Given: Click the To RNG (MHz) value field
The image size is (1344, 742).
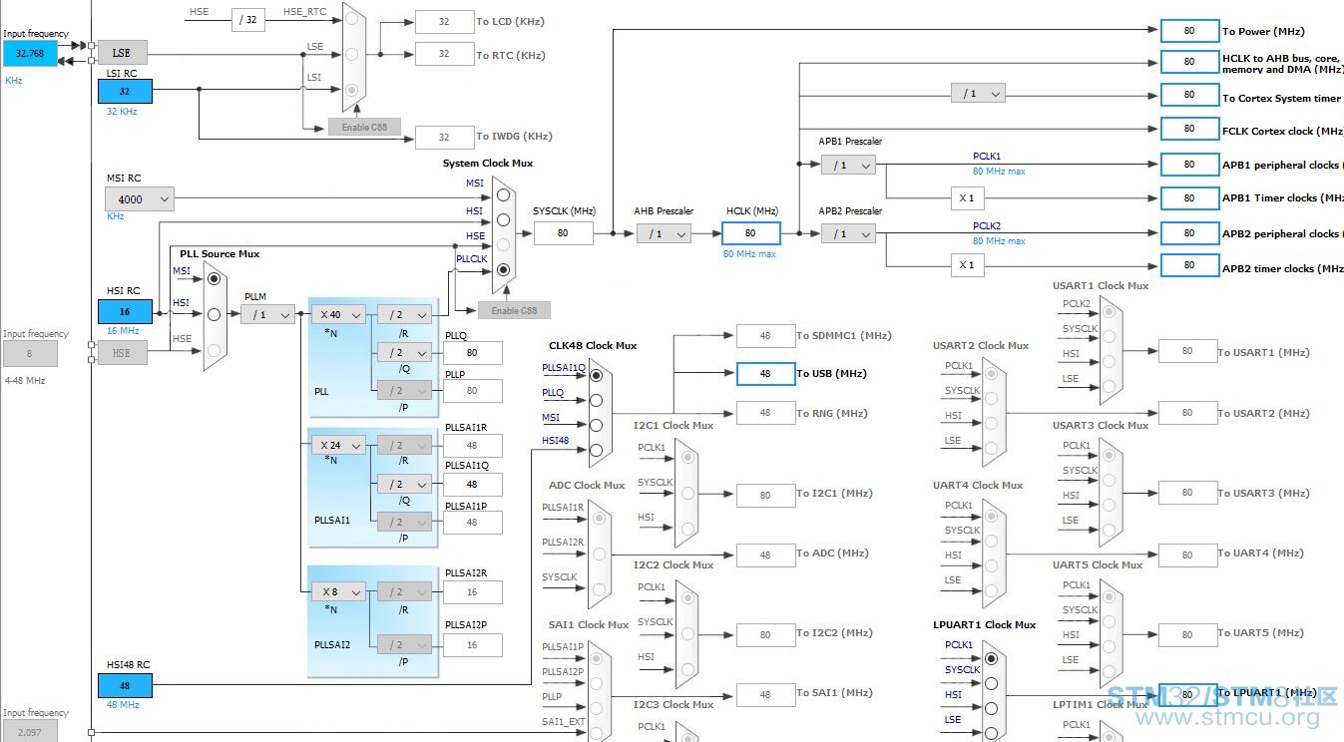Looking at the screenshot, I should click(765, 412).
